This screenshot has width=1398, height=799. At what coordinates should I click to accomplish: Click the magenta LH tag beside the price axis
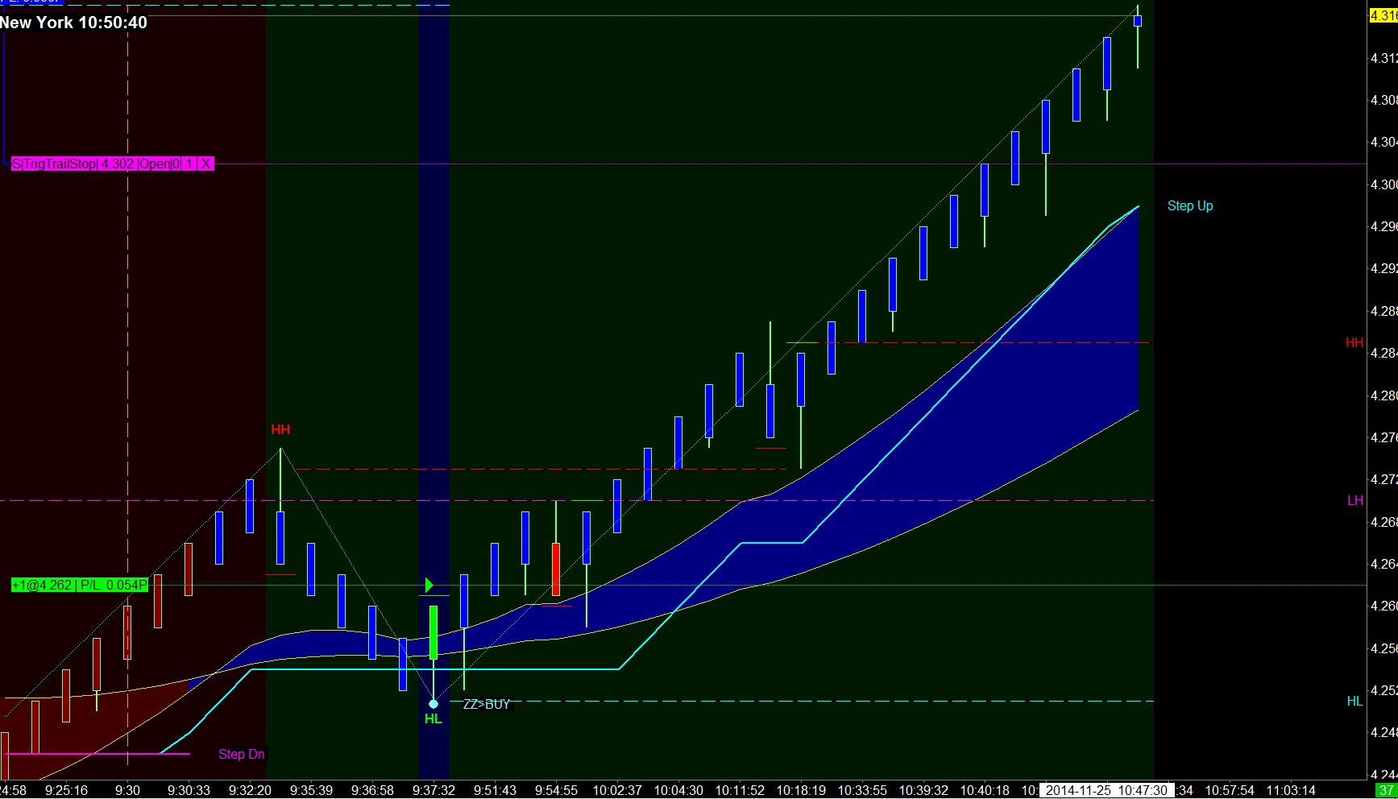(x=1355, y=501)
